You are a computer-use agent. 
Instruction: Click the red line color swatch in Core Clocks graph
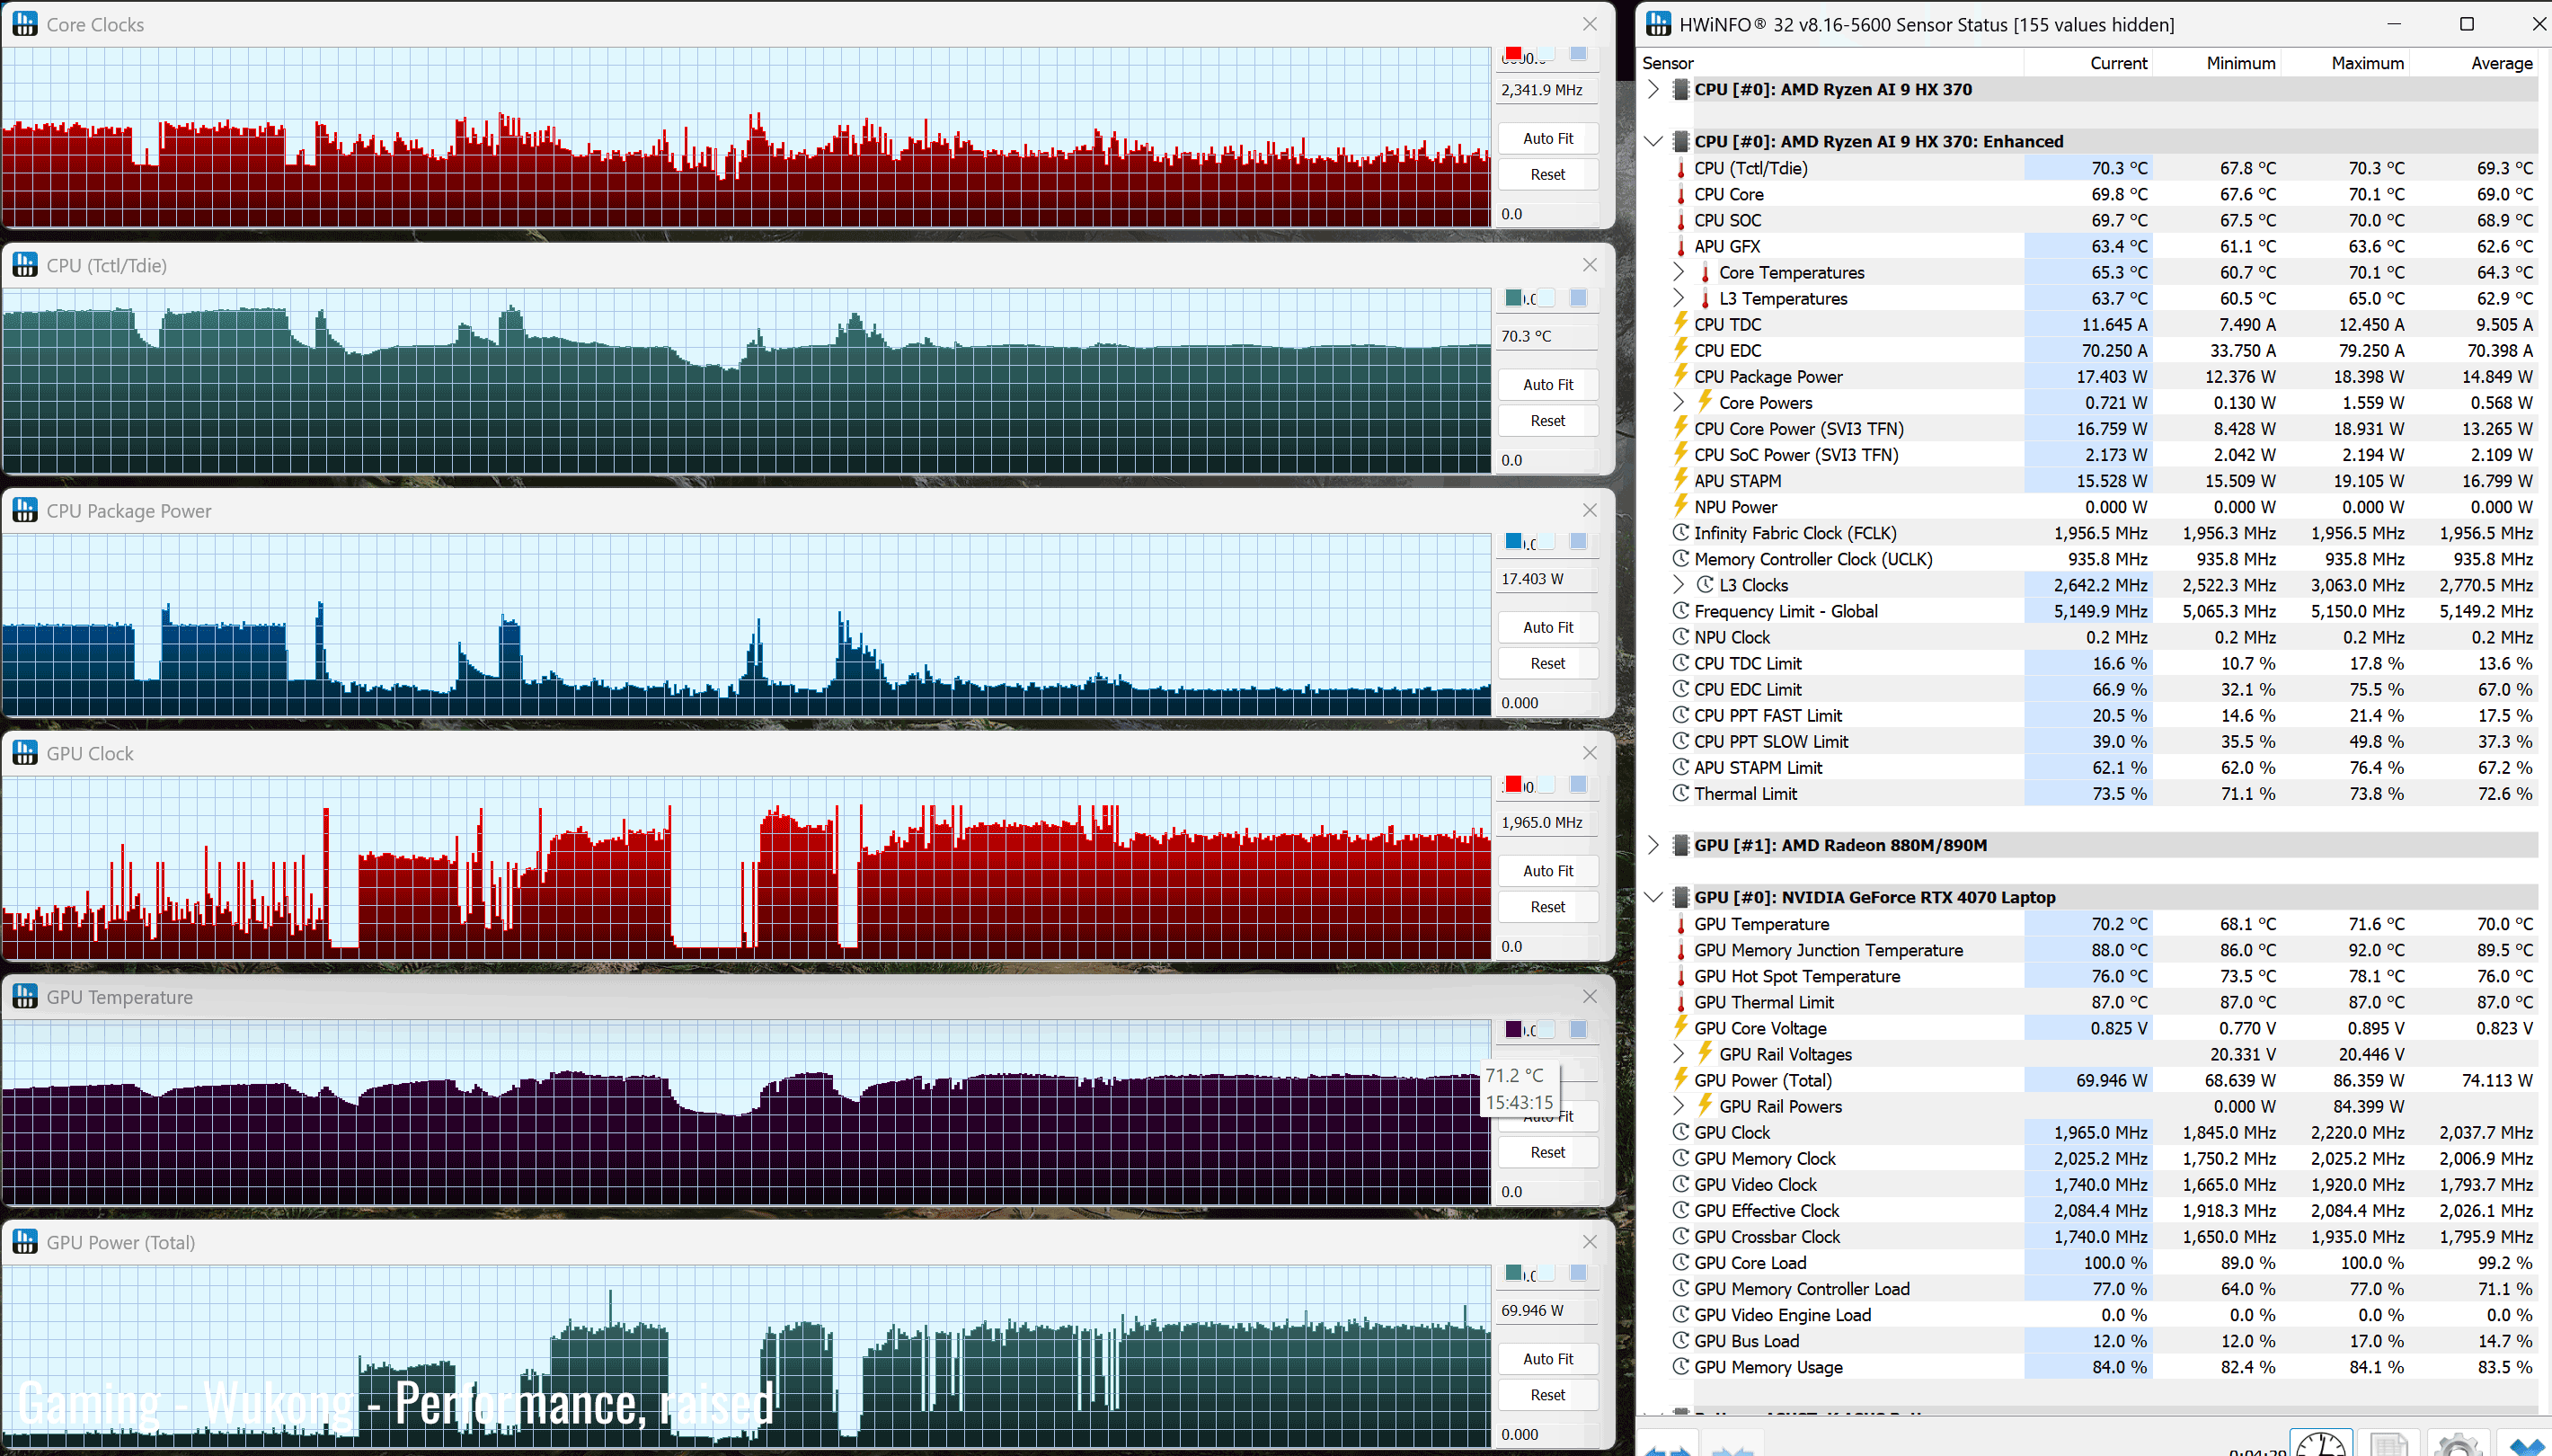coord(1513,53)
